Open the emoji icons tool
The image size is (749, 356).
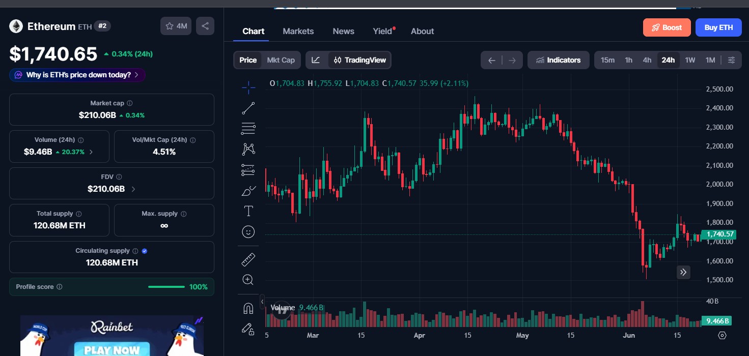pyautogui.click(x=248, y=232)
